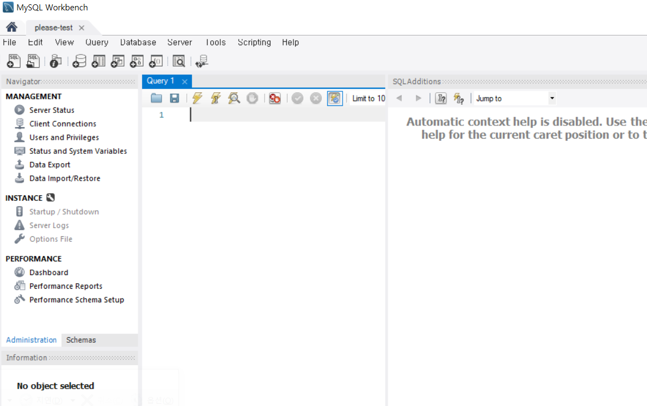
Task: Execute the statement under the cursor icon
Action: tap(215, 98)
